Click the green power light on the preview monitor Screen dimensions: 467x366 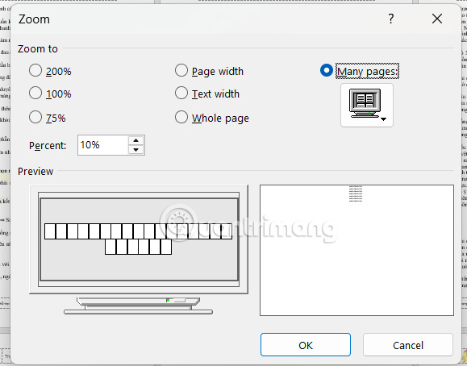pyautogui.click(x=168, y=300)
